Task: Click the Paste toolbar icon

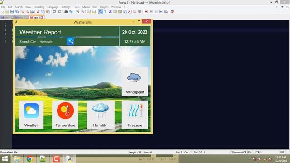Action: tap(48, 11)
